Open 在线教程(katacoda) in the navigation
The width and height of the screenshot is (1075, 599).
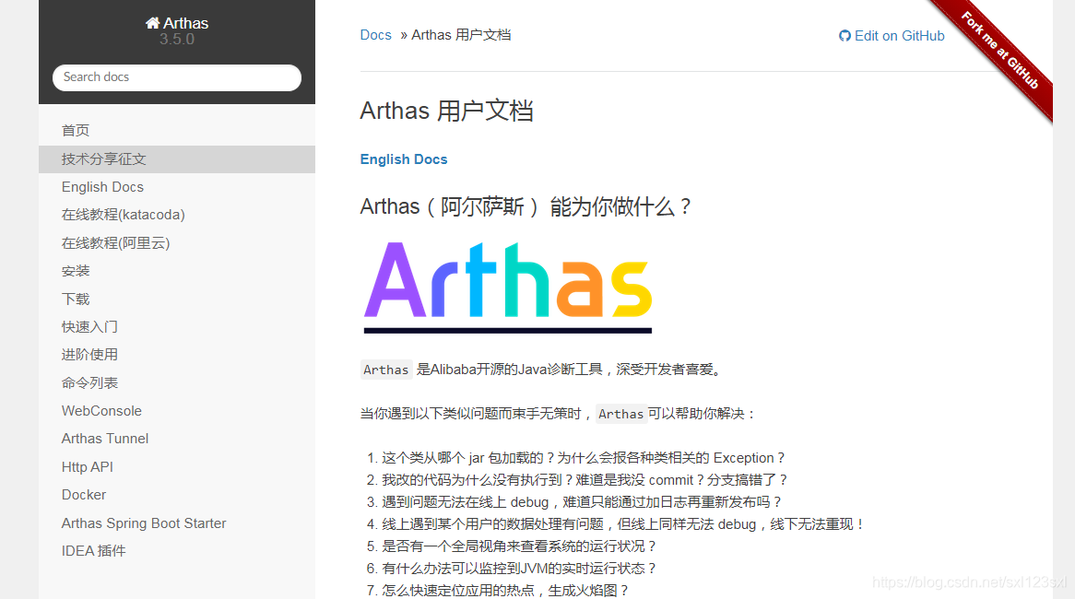pos(123,214)
